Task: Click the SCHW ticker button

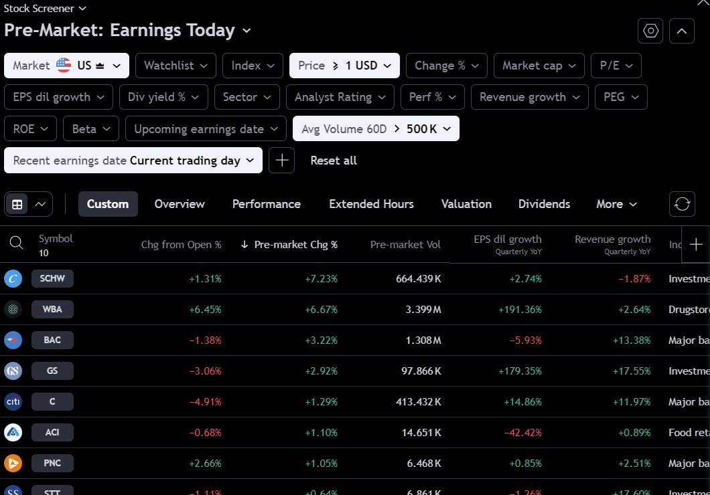Action: point(52,278)
